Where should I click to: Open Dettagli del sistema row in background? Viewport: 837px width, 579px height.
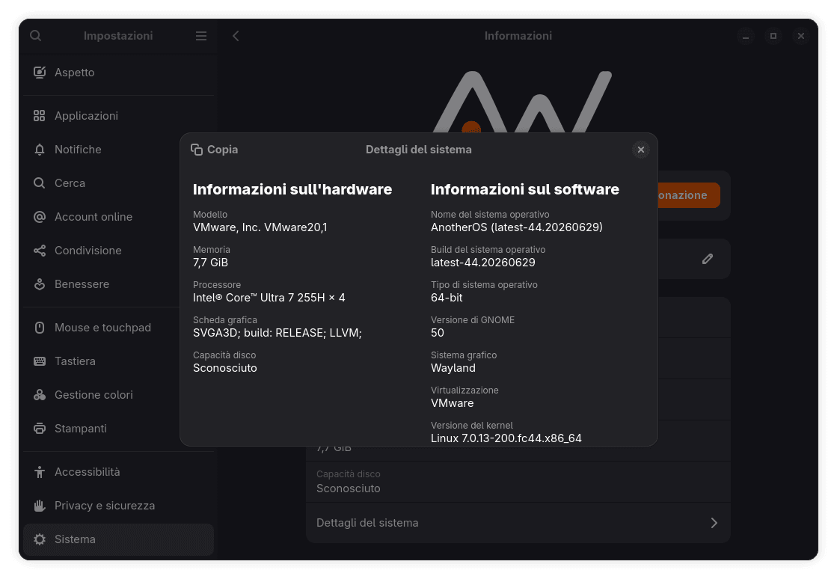[x=518, y=523]
